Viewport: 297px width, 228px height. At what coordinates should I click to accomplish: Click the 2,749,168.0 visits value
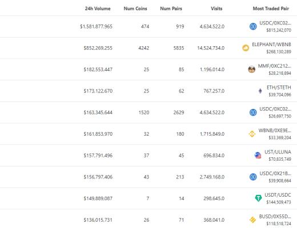point(212,177)
